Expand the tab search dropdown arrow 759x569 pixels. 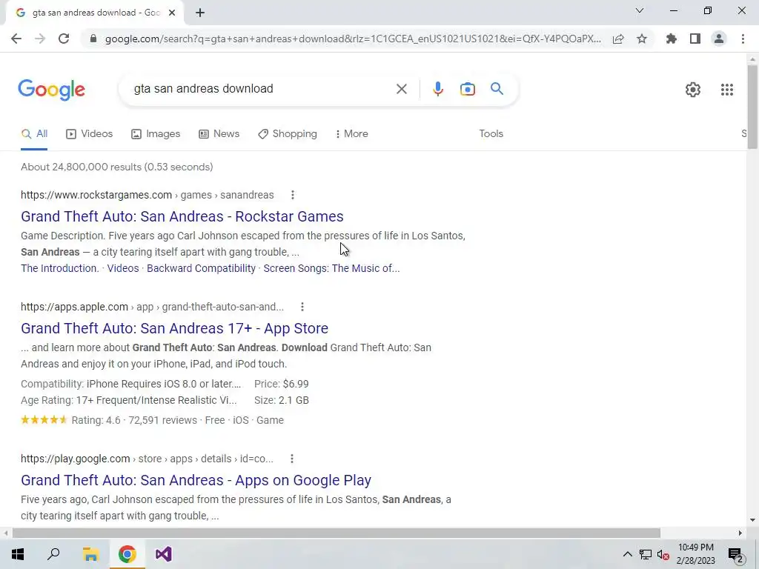click(640, 10)
